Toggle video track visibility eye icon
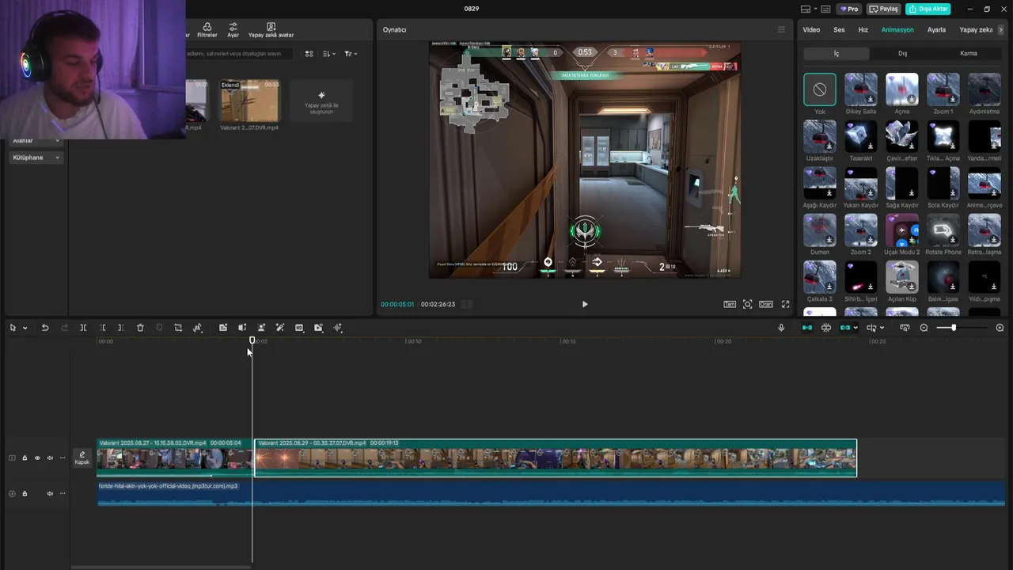The height and width of the screenshot is (570, 1013). click(x=37, y=458)
